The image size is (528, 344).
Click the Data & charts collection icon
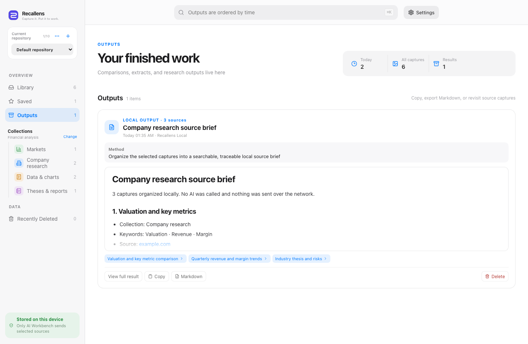click(x=19, y=177)
